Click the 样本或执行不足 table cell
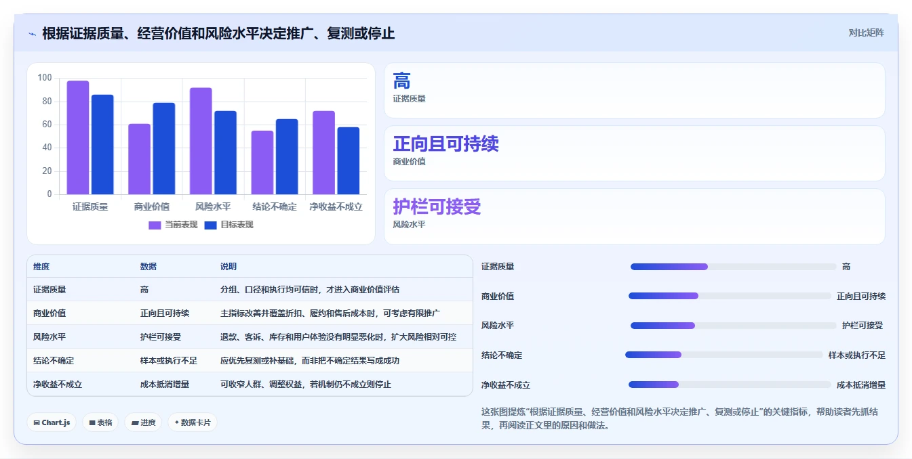Screen dimensions: 912x459 [x=169, y=361]
